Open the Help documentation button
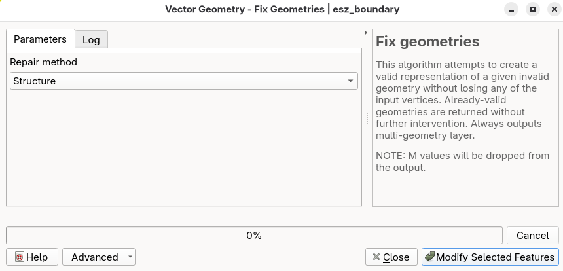The width and height of the screenshot is (563, 271). click(x=32, y=257)
